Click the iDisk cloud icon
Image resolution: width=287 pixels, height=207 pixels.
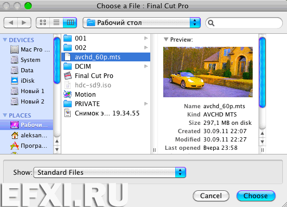click(15, 81)
